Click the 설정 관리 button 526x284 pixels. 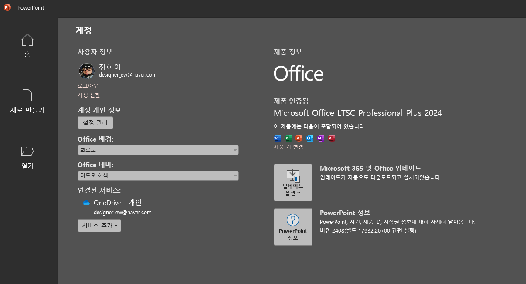point(95,123)
